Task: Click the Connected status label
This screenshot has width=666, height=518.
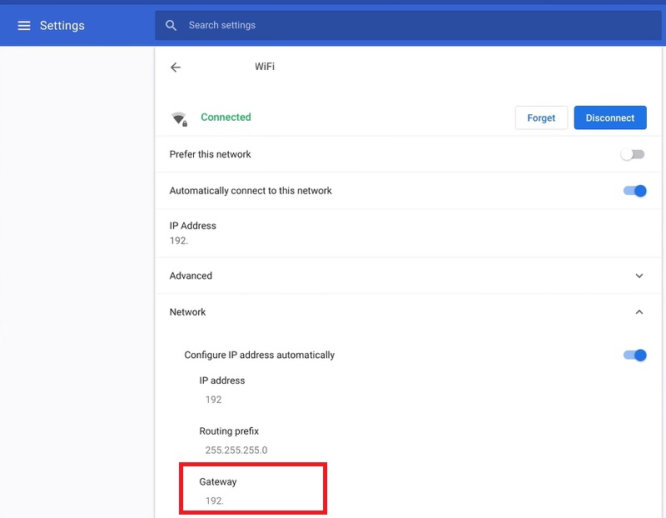Action: click(x=226, y=117)
